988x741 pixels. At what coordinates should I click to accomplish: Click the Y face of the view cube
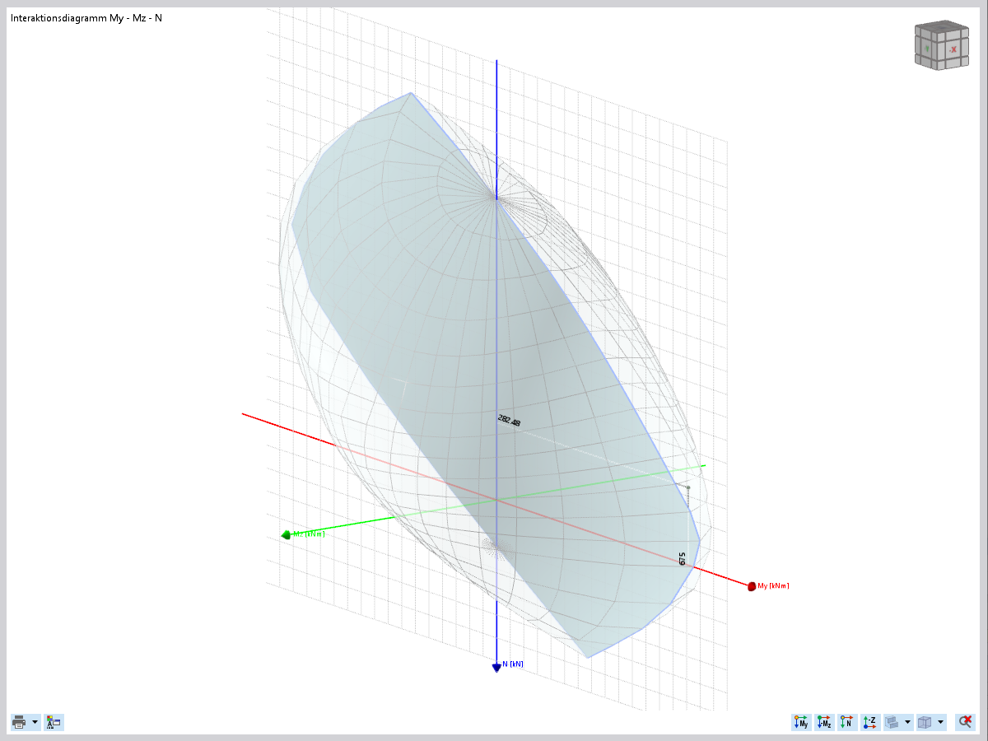pos(927,49)
